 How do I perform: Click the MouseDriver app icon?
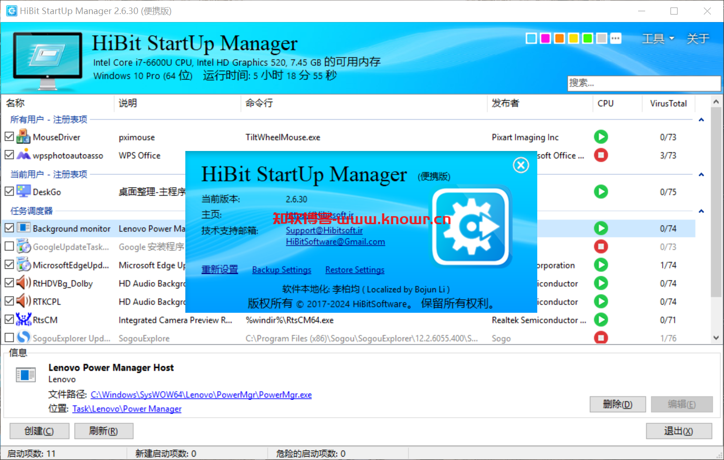23,136
